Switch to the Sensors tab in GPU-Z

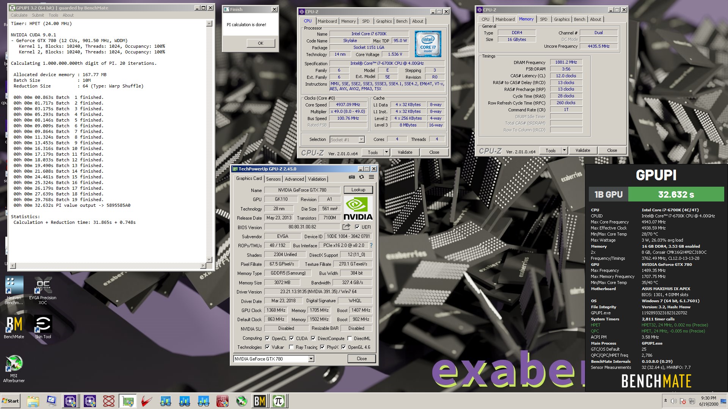point(273,179)
